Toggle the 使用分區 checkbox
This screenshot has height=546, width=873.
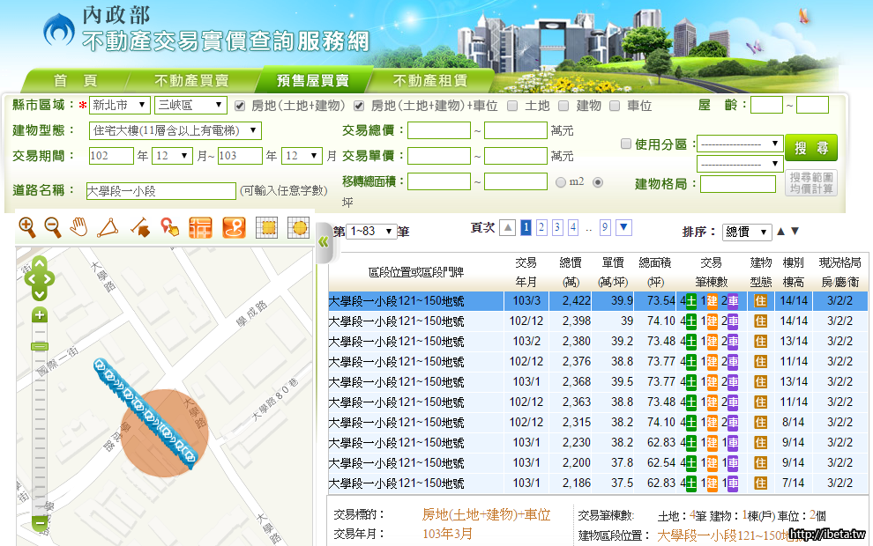(x=625, y=144)
